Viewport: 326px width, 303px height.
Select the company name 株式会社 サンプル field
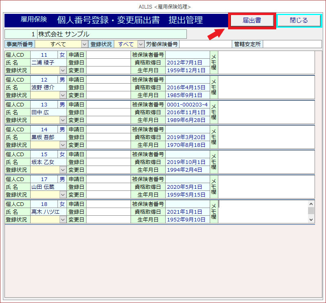111,34
